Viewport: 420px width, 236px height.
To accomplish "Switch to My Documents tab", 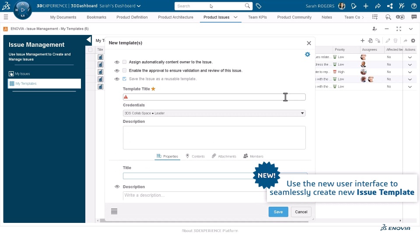I will click(63, 17).
